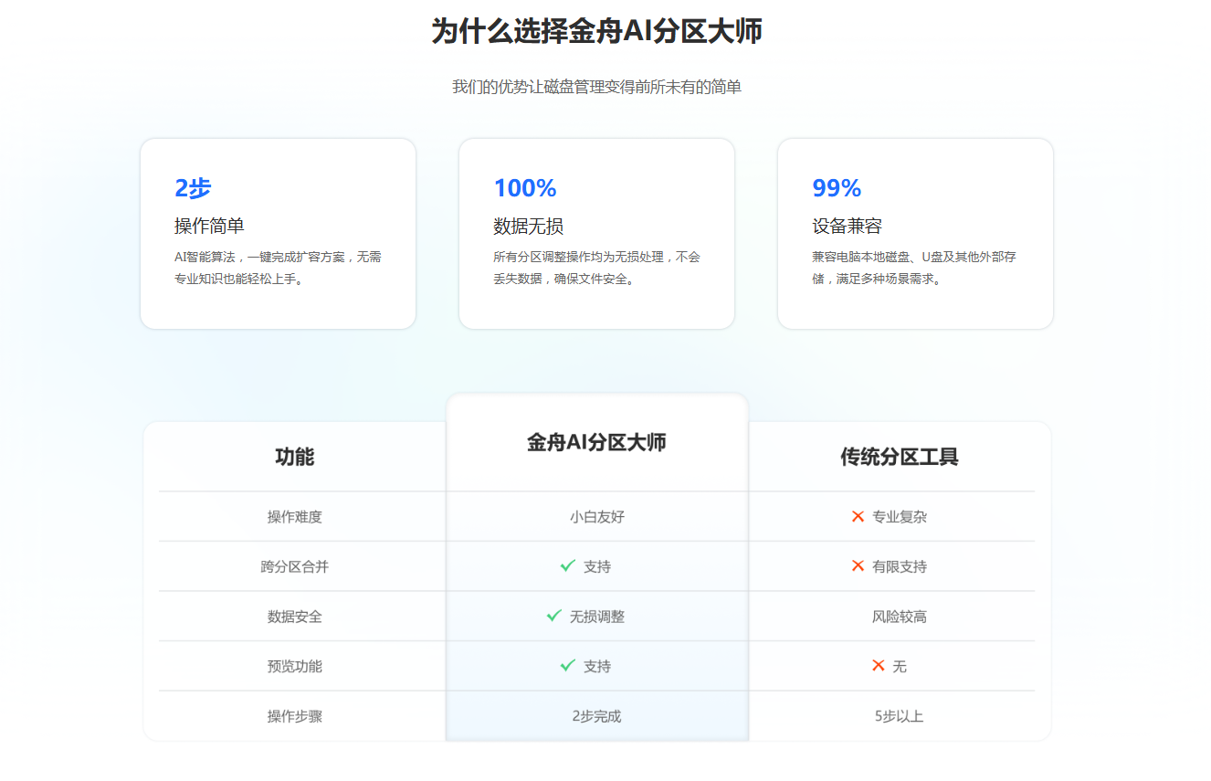Click the 有限支持 cell text
Image resolution: width=1211 pixels, height=781 pixels.
pyautogui.click(x=900, y=566)
